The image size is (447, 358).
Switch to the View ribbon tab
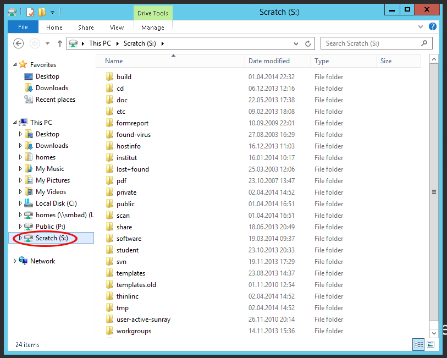point(117,27)
